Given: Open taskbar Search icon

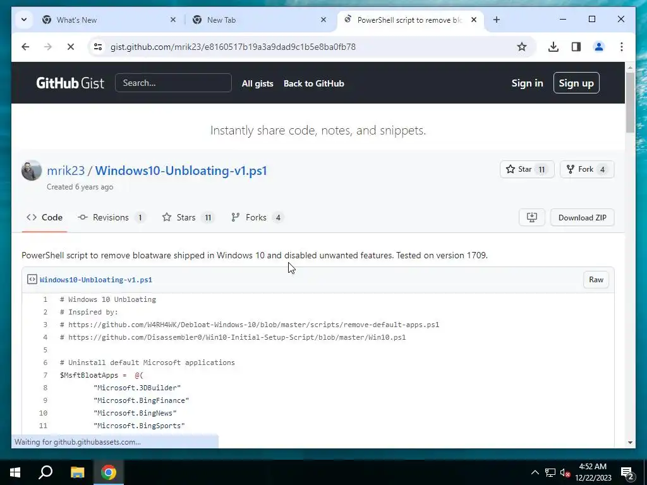Looking at the screenshot, I should 45,472.
